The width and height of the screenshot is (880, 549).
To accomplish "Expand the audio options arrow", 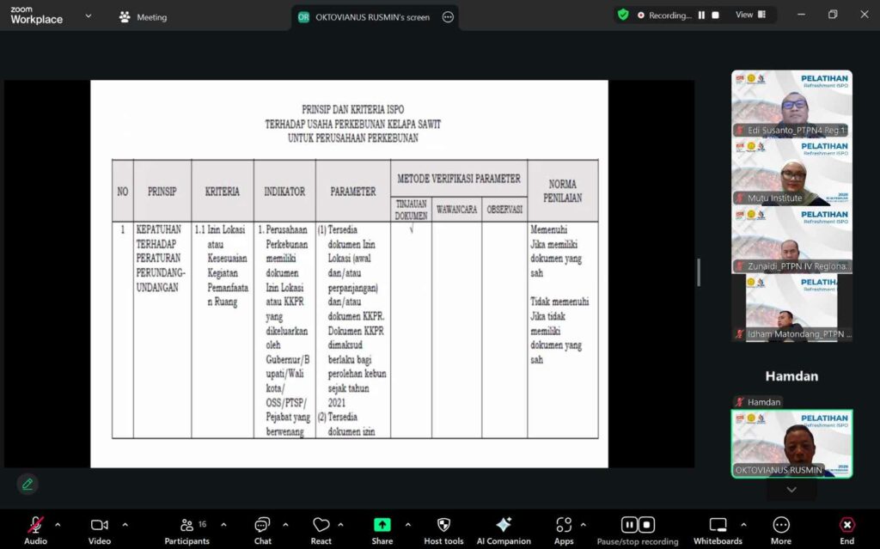I will 58,524.
